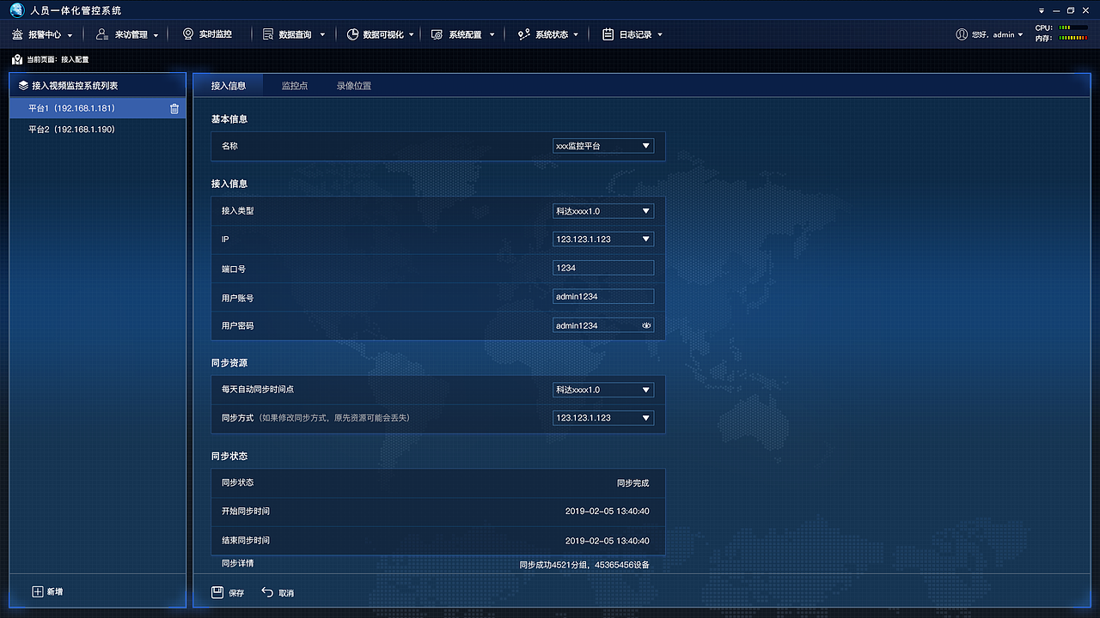Click the 端口号 input field
This screenshot has width=1100, height=618.
tap(603, 268)
